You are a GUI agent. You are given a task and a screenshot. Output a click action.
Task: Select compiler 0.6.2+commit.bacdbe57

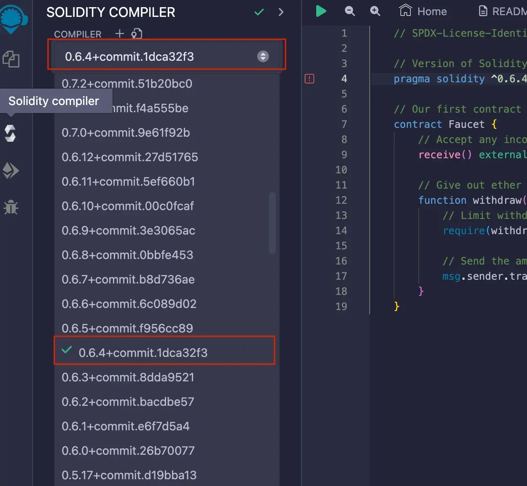pyautogui.click(x=167, y=402)
